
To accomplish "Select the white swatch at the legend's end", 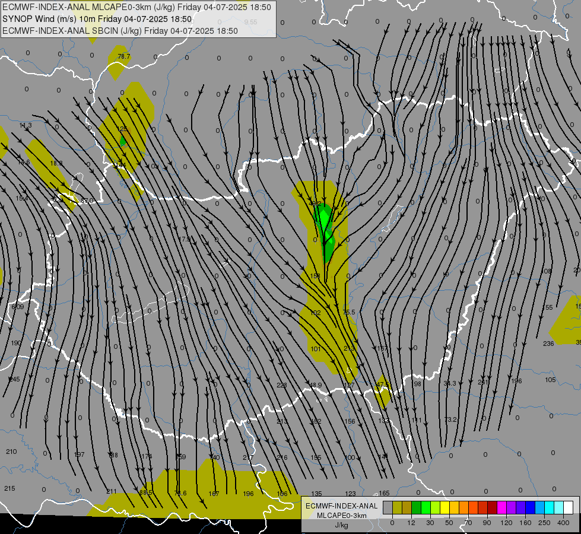I will (x=569, y=508).
